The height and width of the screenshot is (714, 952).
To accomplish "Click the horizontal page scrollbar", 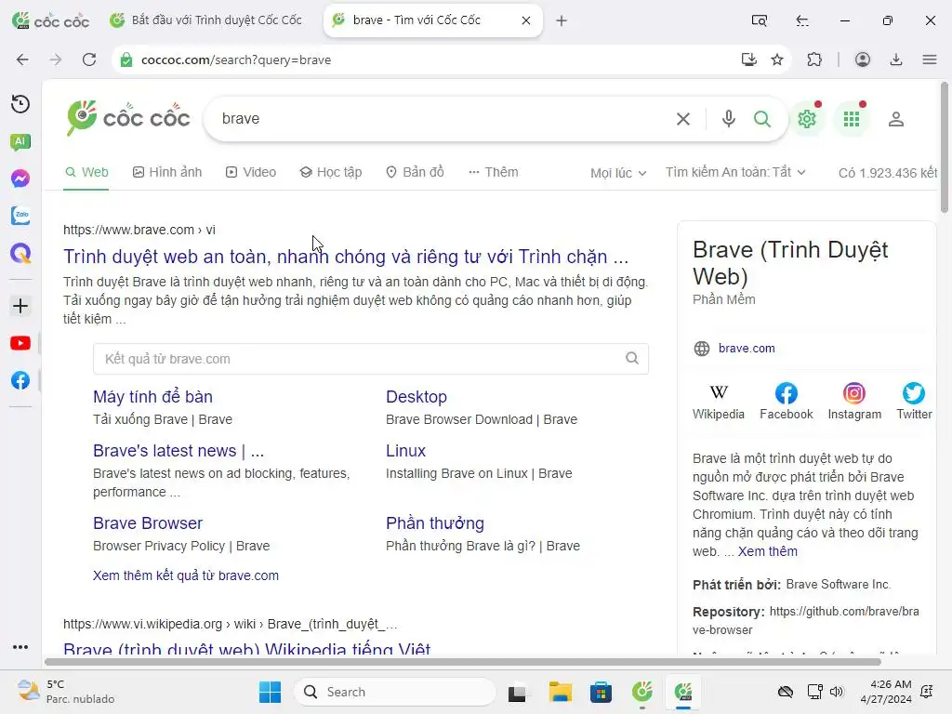I will 463,662.
